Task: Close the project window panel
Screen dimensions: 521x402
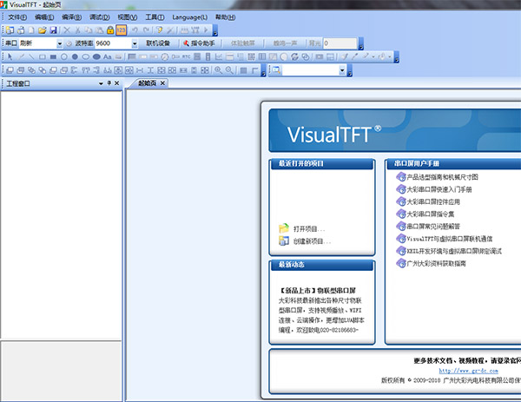Action: pos(116,83)
